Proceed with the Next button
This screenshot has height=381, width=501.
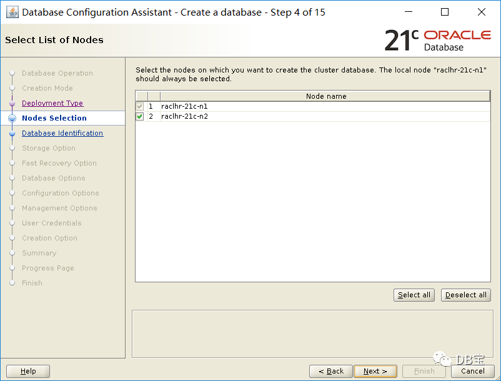tap(375, 371)
